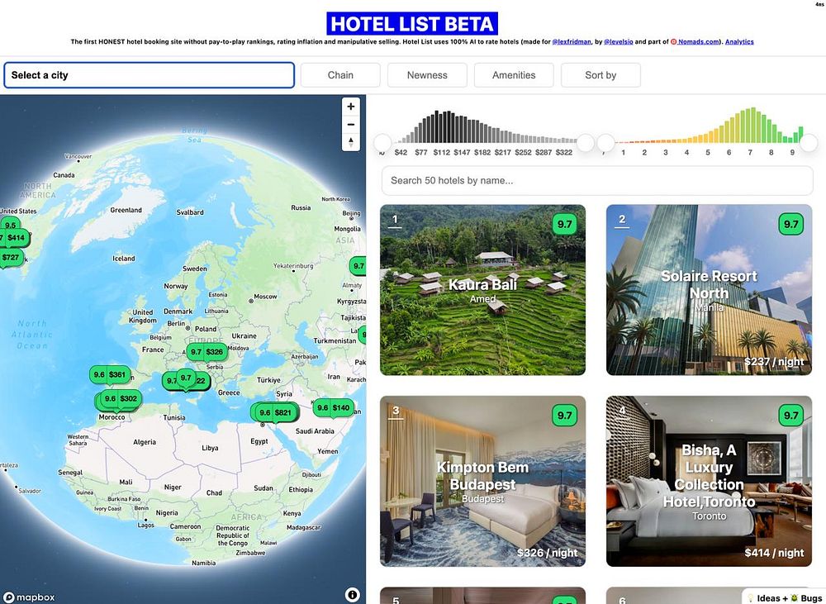Grab the minimum price slider handle
Viewport: 826px width, 604px height.
pyautogui.click(x=382, y=142)
